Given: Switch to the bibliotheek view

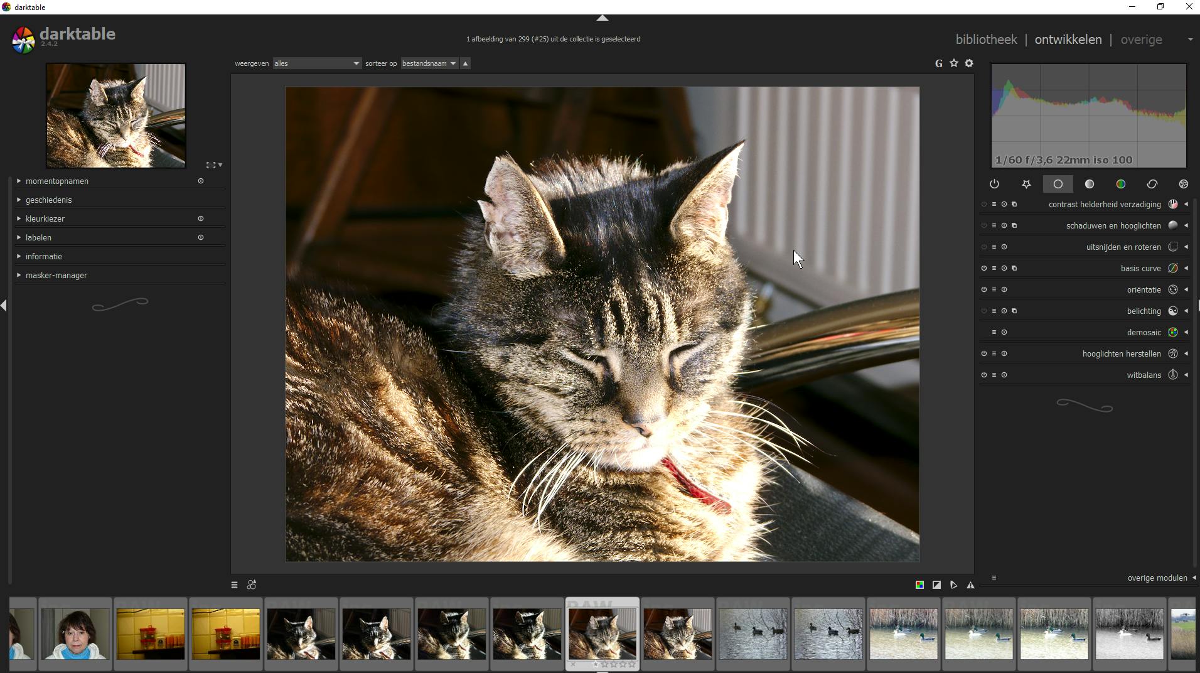Looking at the screenshot, I should (986, 40).
